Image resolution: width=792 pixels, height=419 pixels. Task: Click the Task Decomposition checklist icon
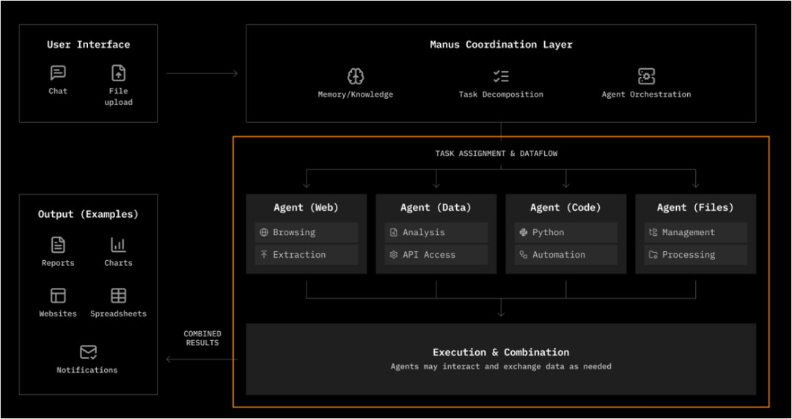(501, 76)
